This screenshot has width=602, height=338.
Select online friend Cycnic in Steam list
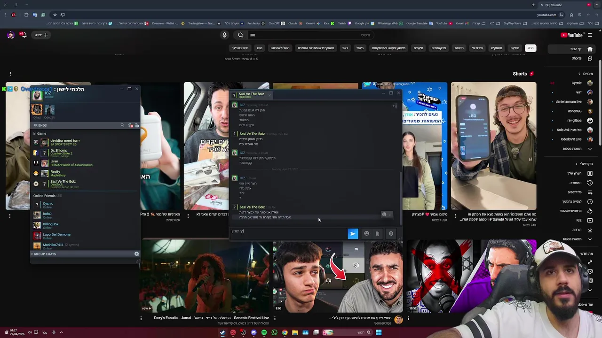click(x=85, y=205)
